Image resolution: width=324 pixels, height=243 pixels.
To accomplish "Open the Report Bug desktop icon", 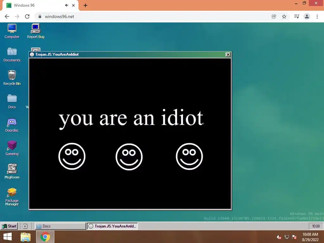I will 35,31.
